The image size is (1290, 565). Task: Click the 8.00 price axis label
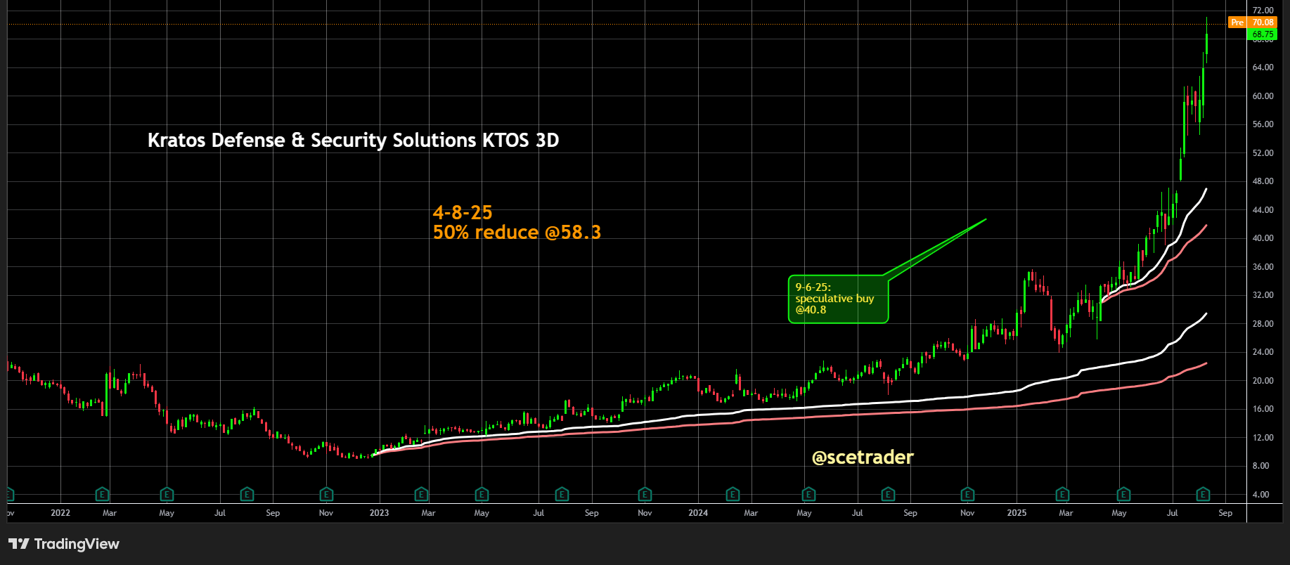coord(1263,466)
